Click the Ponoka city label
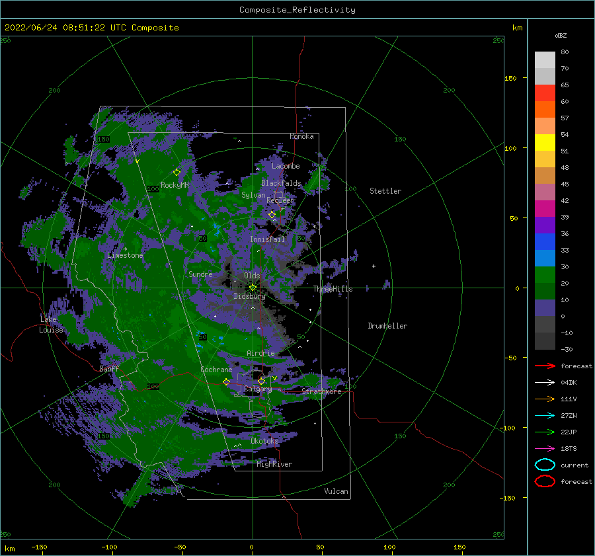This screenshot has width=595, height=556. [301, 136]
